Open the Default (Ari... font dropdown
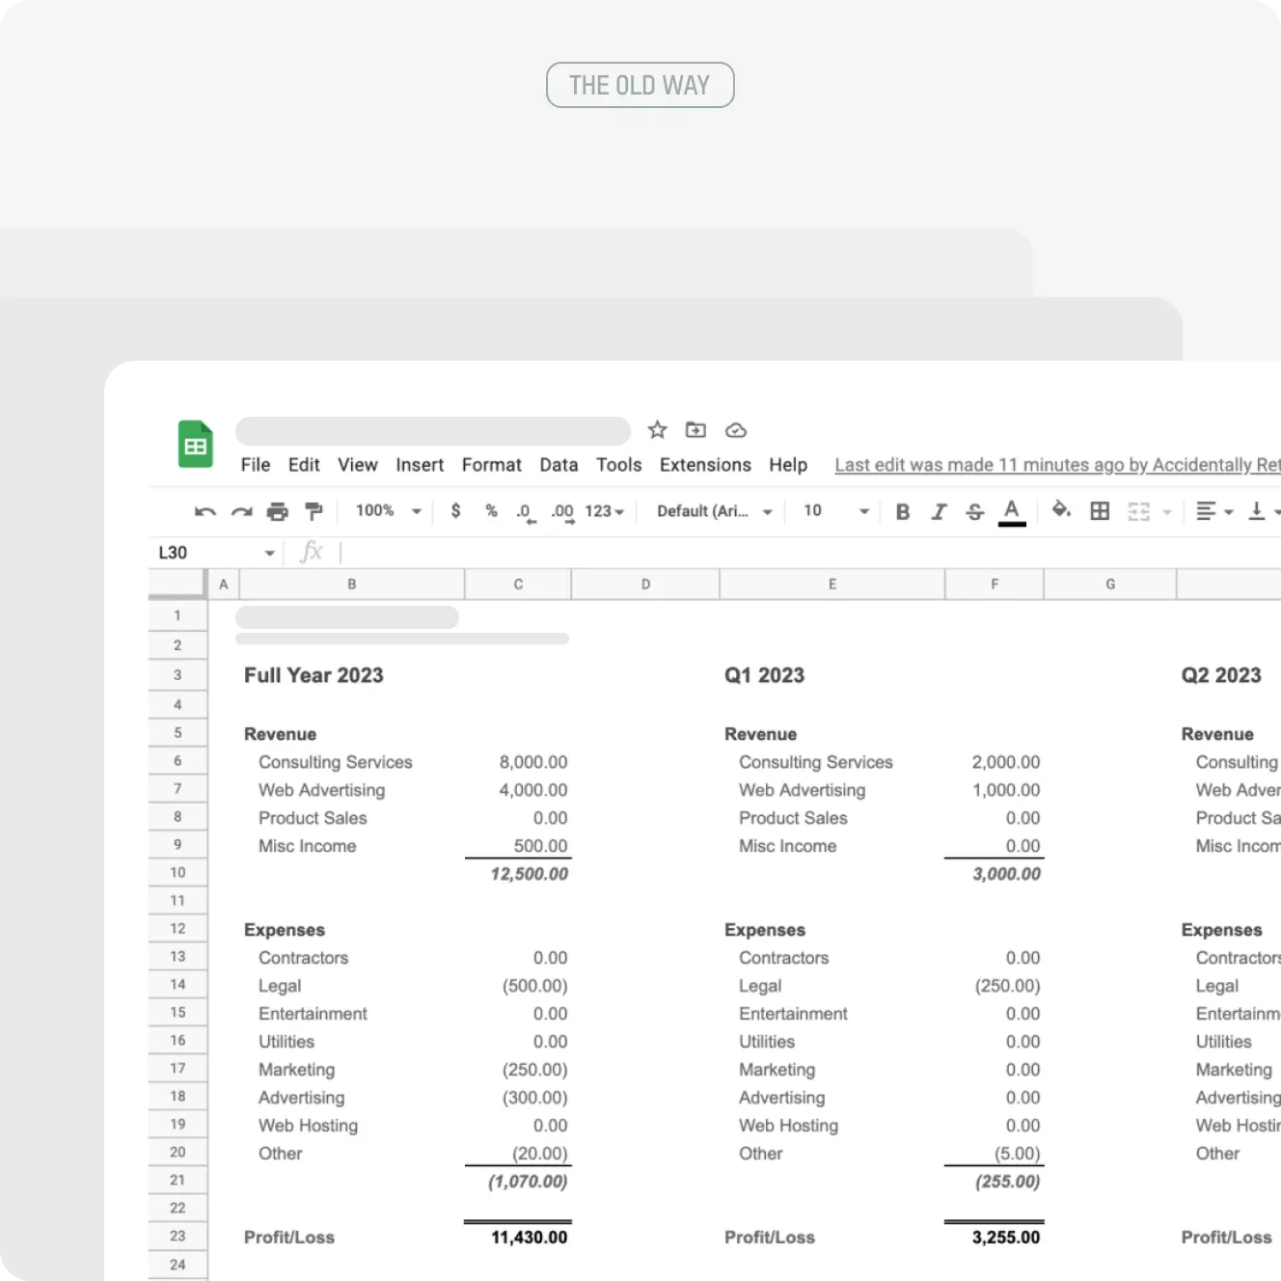Viewport: 1281px width, 1281px height. point(715,511)
